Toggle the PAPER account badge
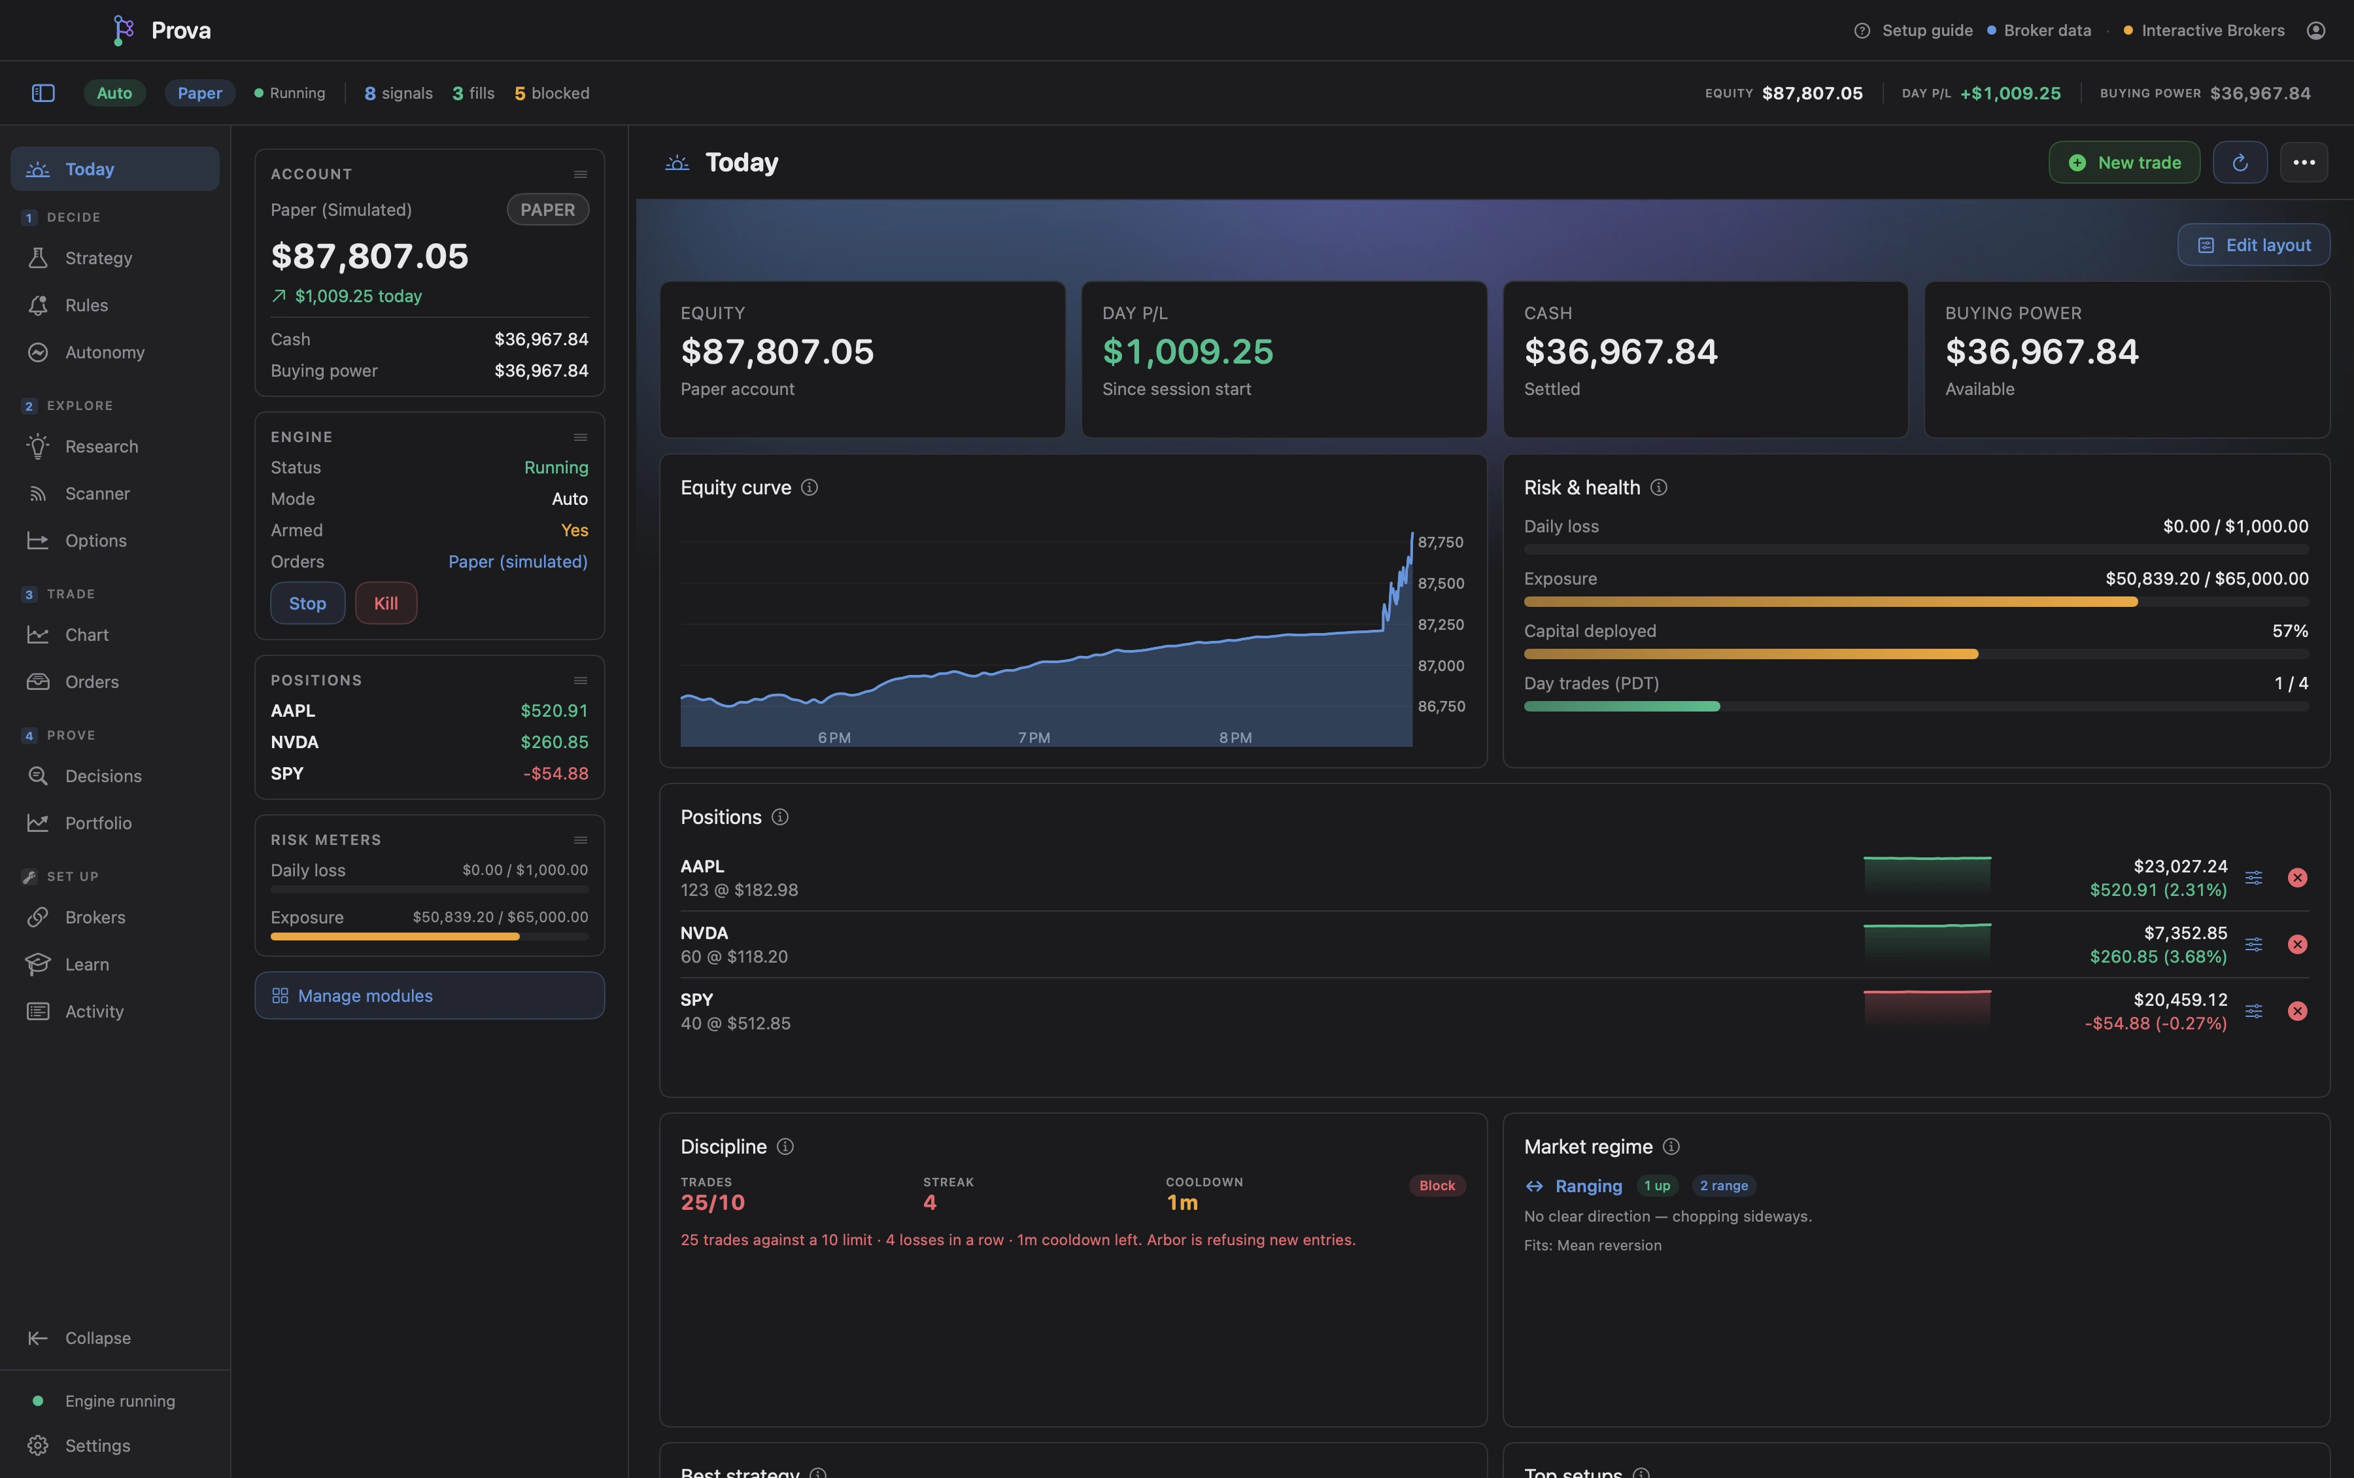This screenshot has width=2354, height=1478. [547, 209]
